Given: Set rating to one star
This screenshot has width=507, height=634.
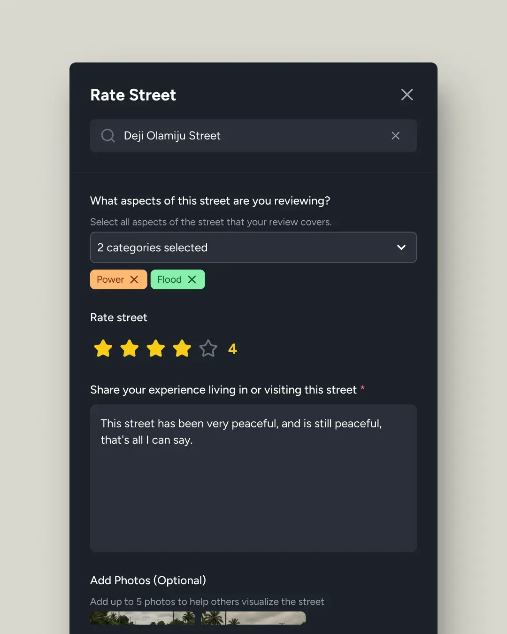Looking at the screenshot, I should tap(103, 349).
